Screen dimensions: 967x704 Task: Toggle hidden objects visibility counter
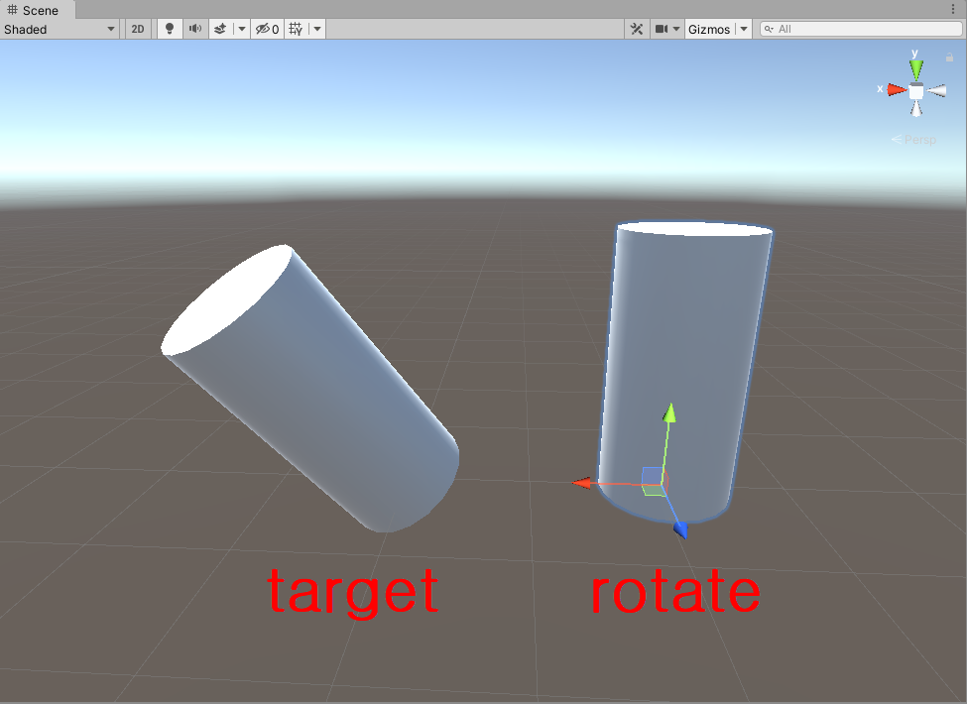(x=267, y=29)
